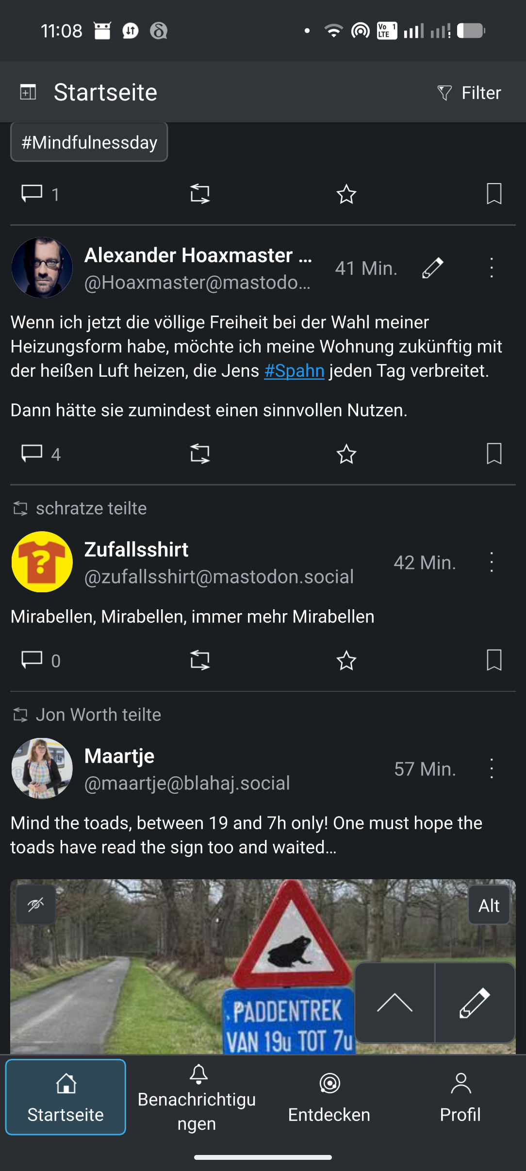
Task: Open overflow menu on Zufallsshirt's post
Action: (492, 562)
